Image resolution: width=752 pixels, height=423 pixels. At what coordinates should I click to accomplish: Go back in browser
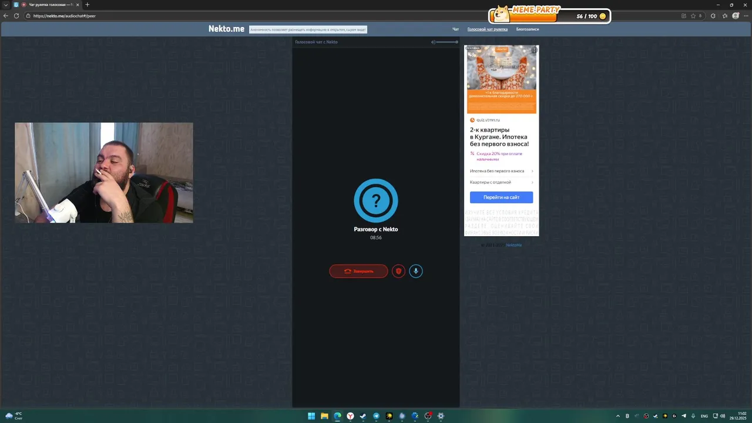click(x=6, y=16)
